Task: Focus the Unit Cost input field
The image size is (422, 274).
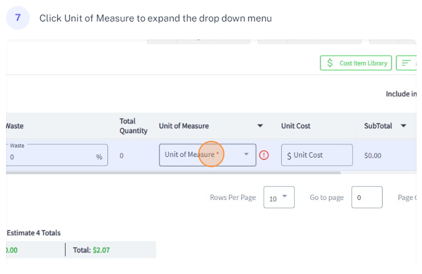Action: pos(317,155)
